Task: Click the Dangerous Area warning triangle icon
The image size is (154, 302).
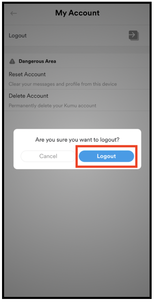Action: coord(12,61)
